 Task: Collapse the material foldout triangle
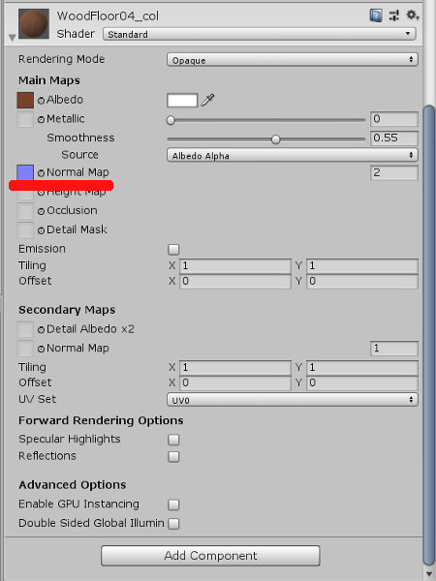tap(12, 38)
